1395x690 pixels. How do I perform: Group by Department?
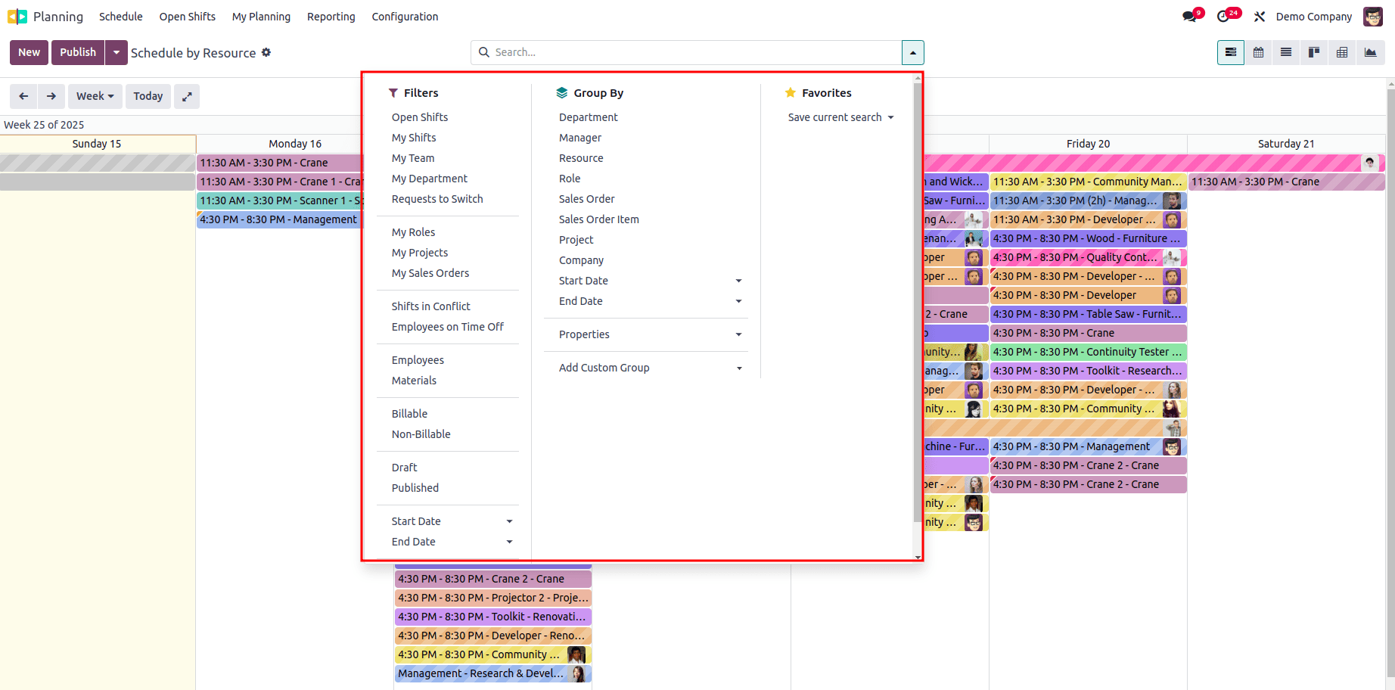(x=589, y=117)
